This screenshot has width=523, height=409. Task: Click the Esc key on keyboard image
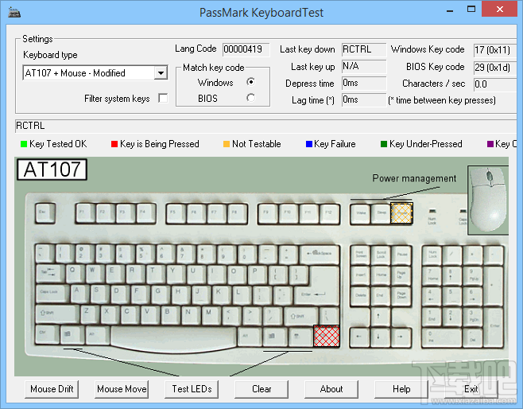click(x=45, y=213)
